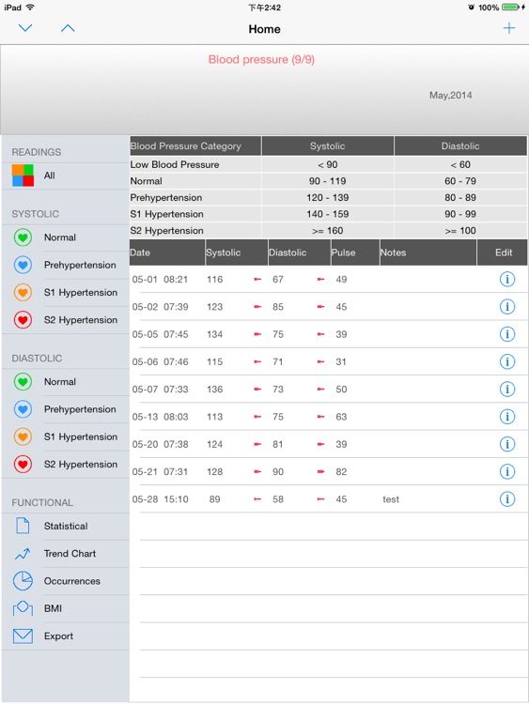Open the Statistical document icon
The image size is (529, 704).
(23, 526)
